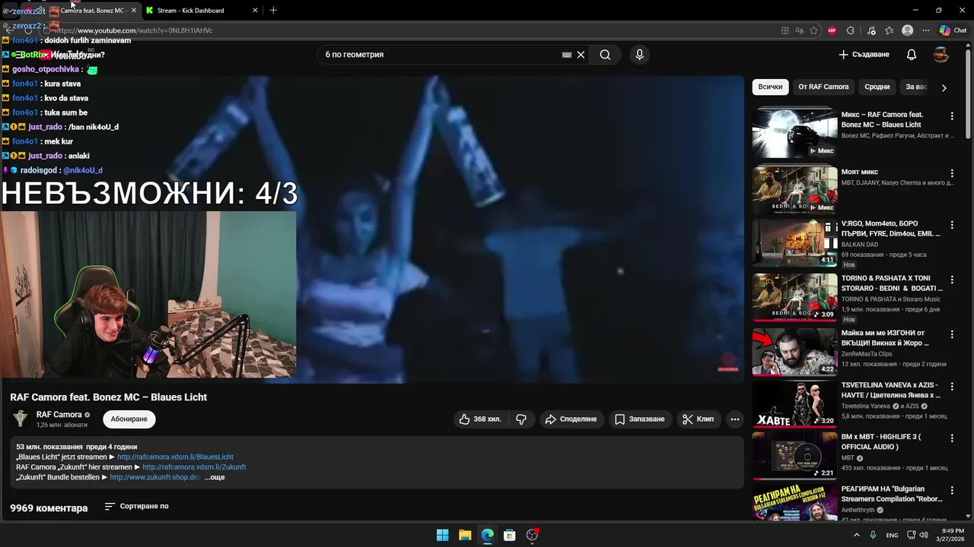The image size is (974, 547).
Task: Select the Сродни filter chip
Action: click(877, 87)
